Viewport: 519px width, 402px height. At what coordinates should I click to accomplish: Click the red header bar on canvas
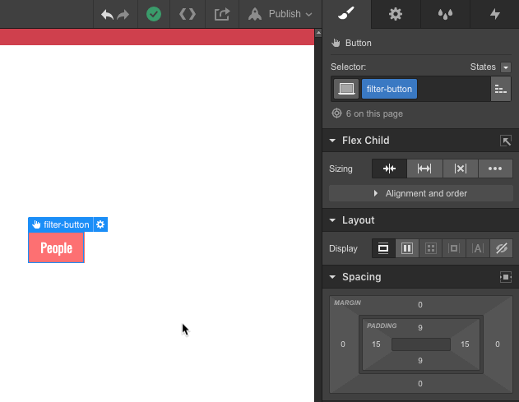click(x=157, y=37)
